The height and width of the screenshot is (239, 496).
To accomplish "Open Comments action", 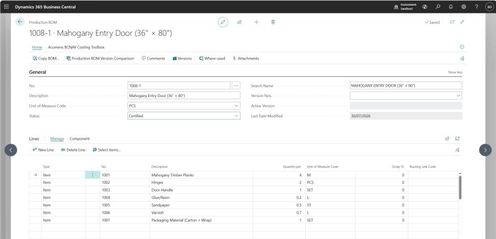I will point(153,58).
